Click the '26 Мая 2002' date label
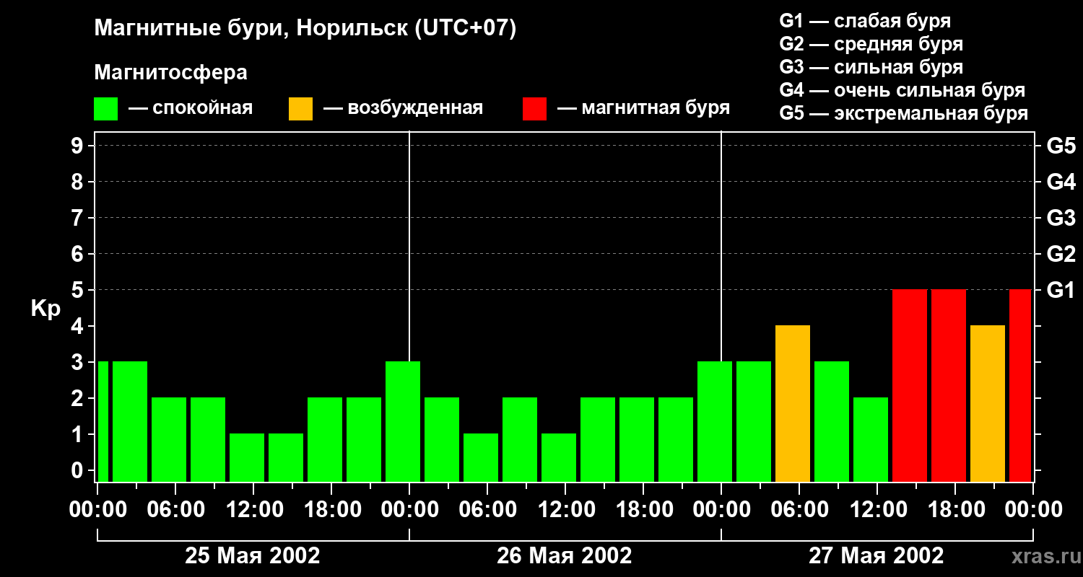This screenshot has width=1083, height=577. [x=565, y=556]
